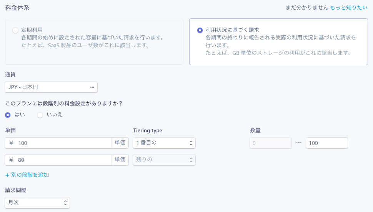Viewport: 373px width, 212px height.
Task: Click the disabled quantity start field showing 0
Action: point(271,143)
